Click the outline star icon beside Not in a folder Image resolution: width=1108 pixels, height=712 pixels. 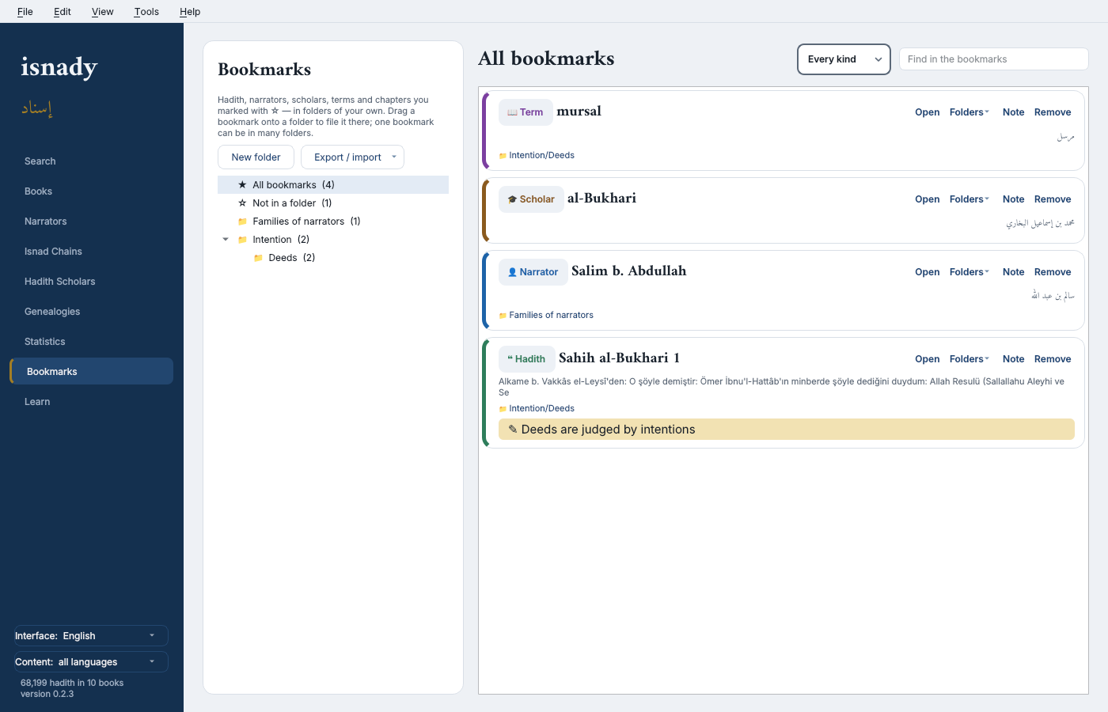pos(242,203)
